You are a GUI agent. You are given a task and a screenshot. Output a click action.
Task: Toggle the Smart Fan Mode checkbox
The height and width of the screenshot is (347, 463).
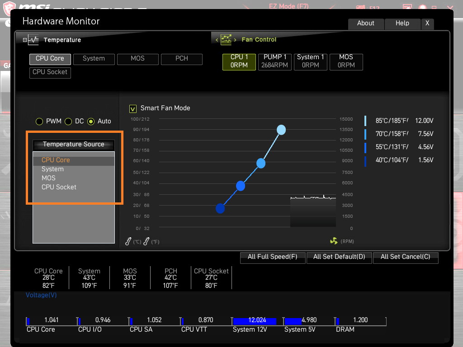point(133,108)
